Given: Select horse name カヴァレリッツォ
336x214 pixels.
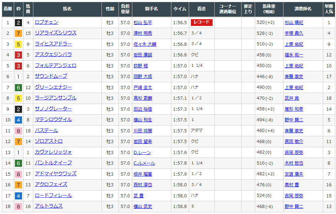Looking at the screenshot, I should 53,152.
